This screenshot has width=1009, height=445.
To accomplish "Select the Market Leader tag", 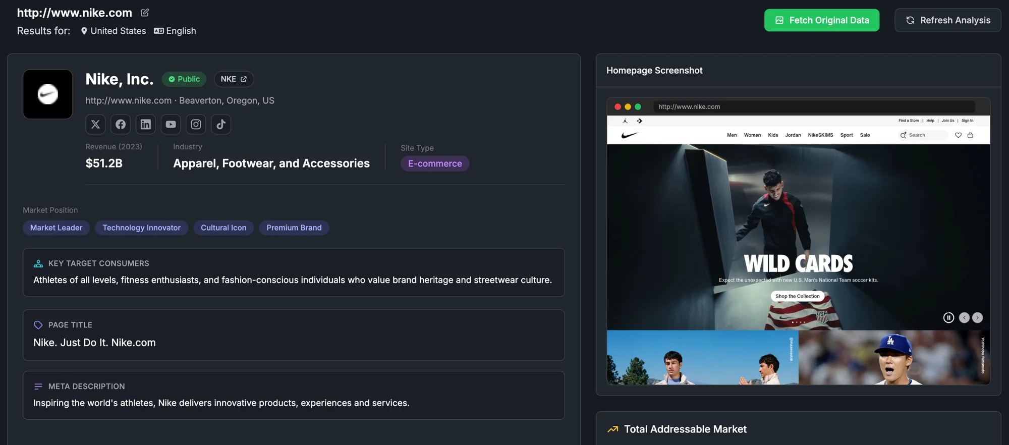I will point(56,228).
